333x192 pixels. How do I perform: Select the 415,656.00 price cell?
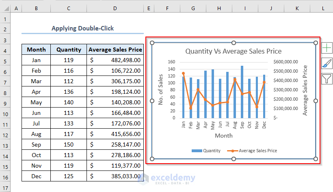(x=115, y=134)
